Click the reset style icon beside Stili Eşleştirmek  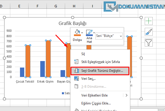[76, 62]
